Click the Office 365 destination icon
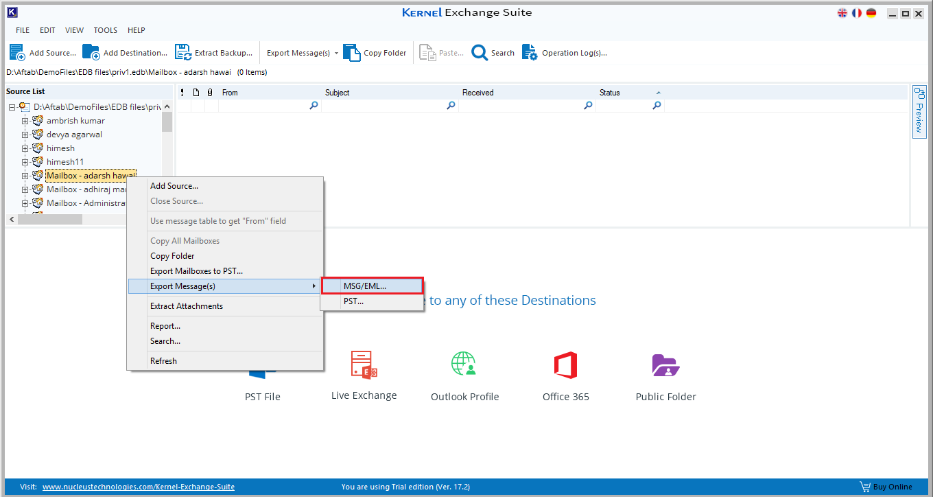 click(x=565, y=365)
